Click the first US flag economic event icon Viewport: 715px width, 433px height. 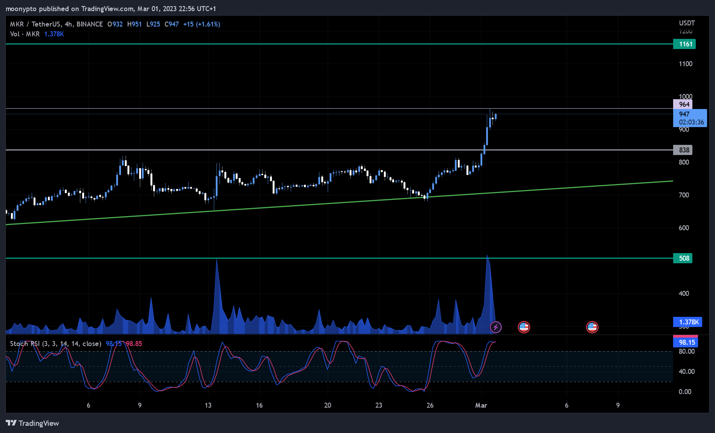click(524, 327)
